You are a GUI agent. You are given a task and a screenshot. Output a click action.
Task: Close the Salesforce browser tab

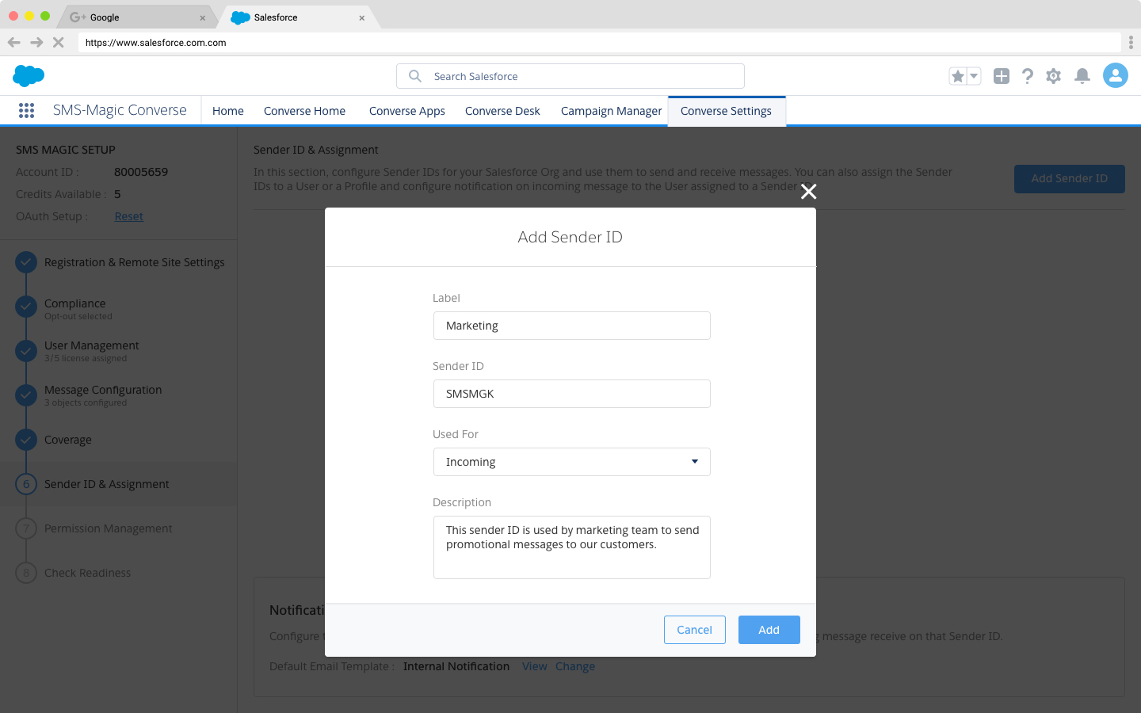coord(361,17)
